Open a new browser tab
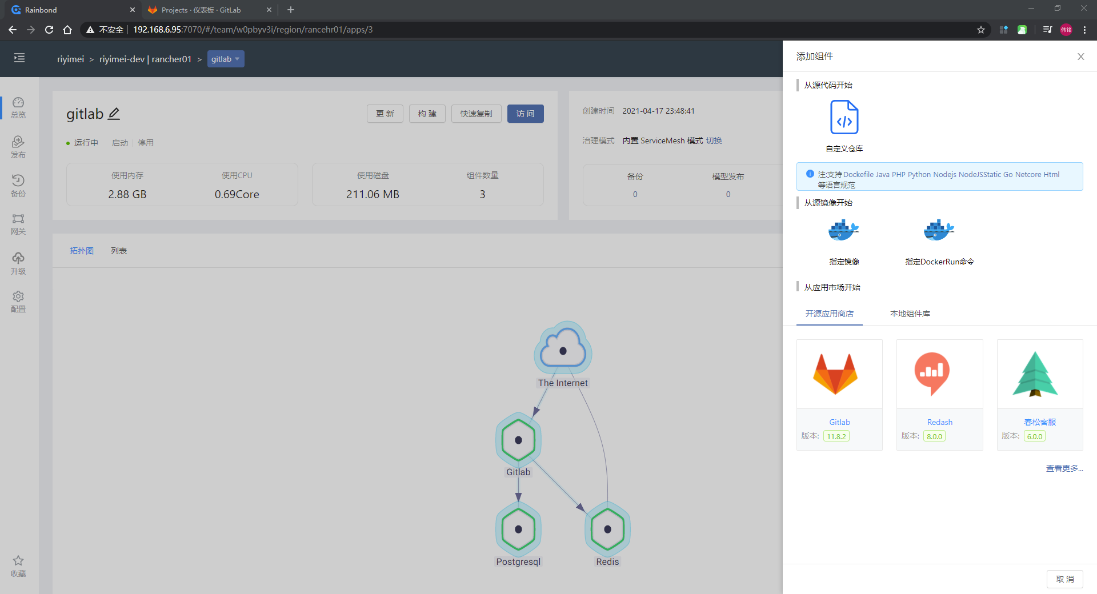Screen dimensions: 1097x594 (291, 10)
